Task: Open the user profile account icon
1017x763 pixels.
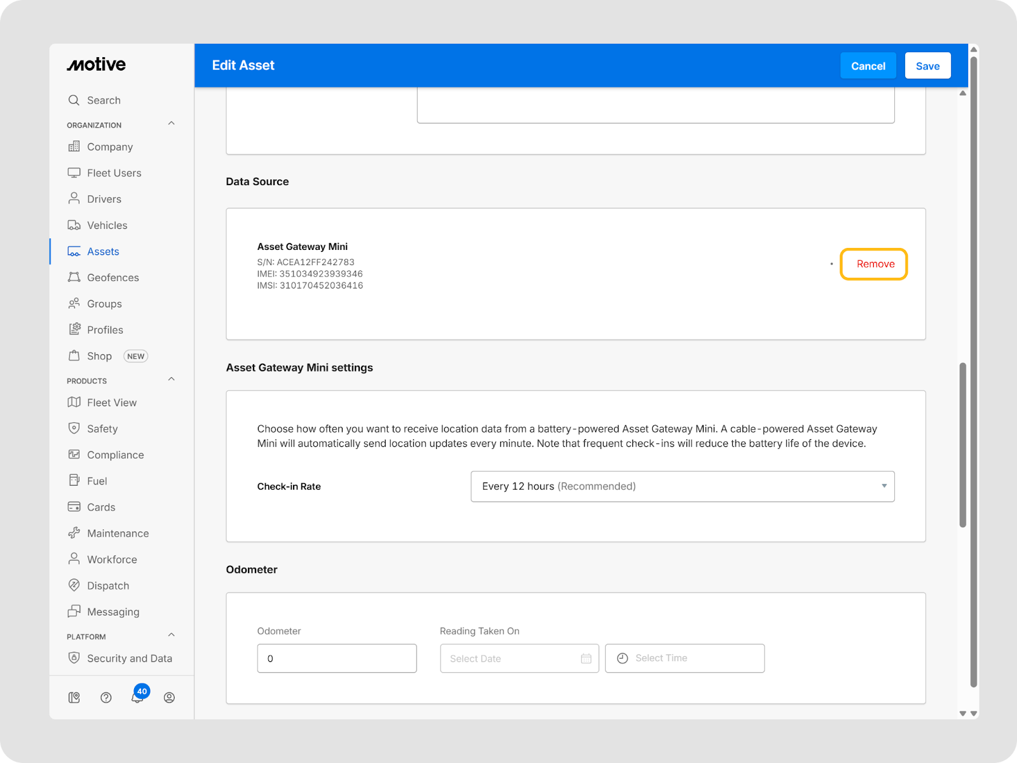Action: (169, 698)
